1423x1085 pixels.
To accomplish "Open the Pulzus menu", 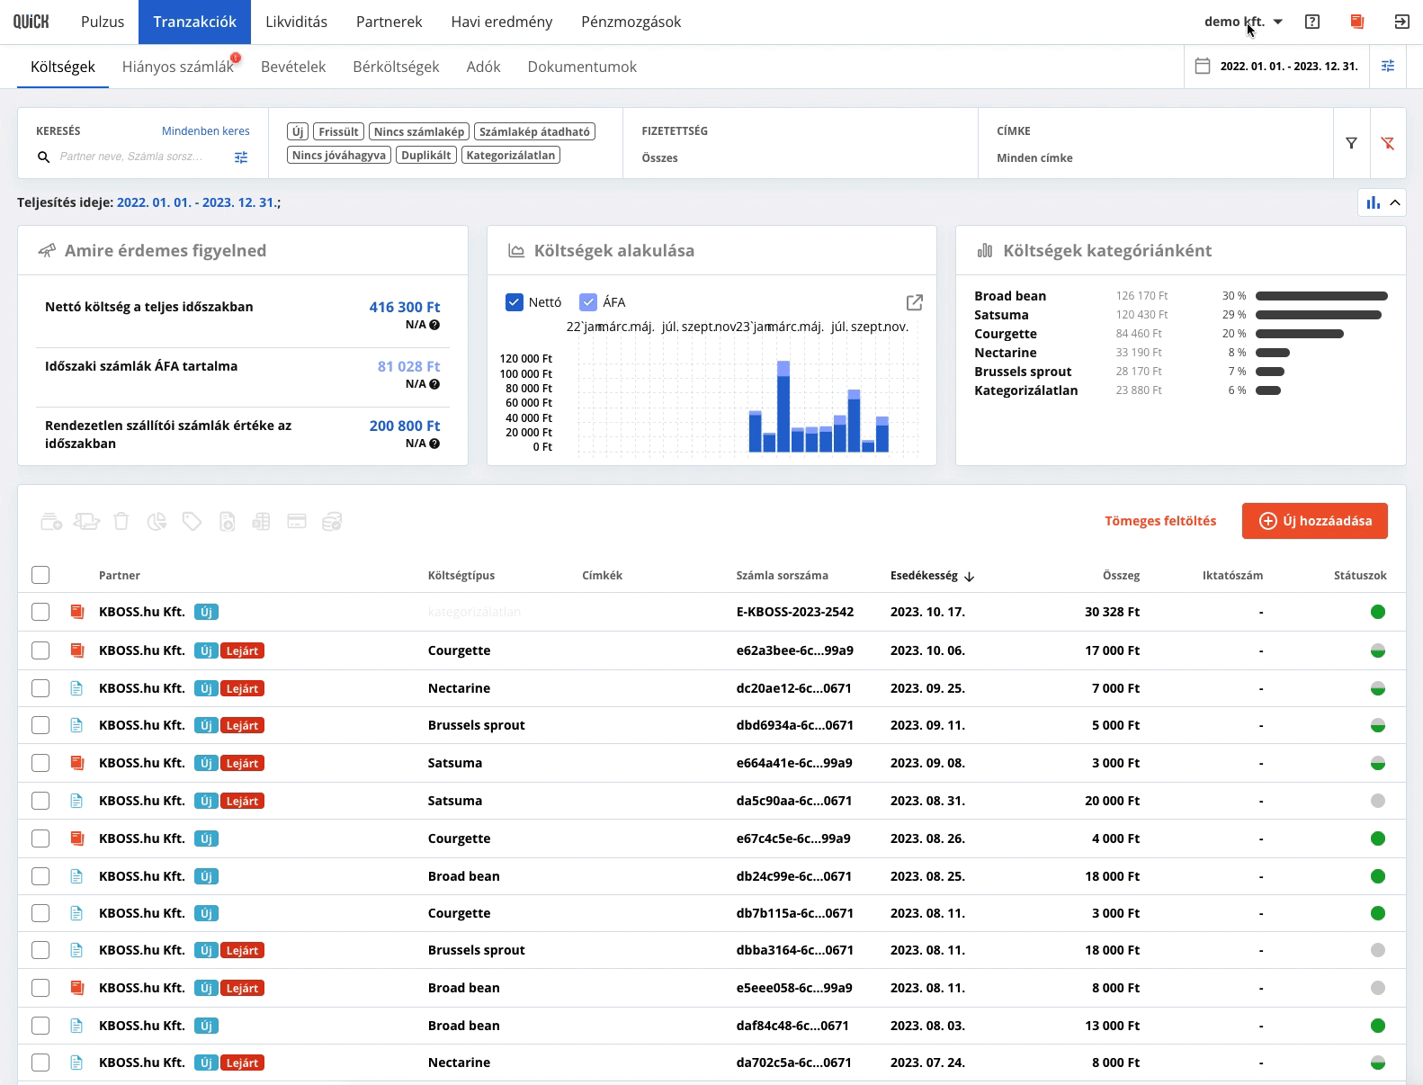I will pyautogui.click(x=103, y=22).
